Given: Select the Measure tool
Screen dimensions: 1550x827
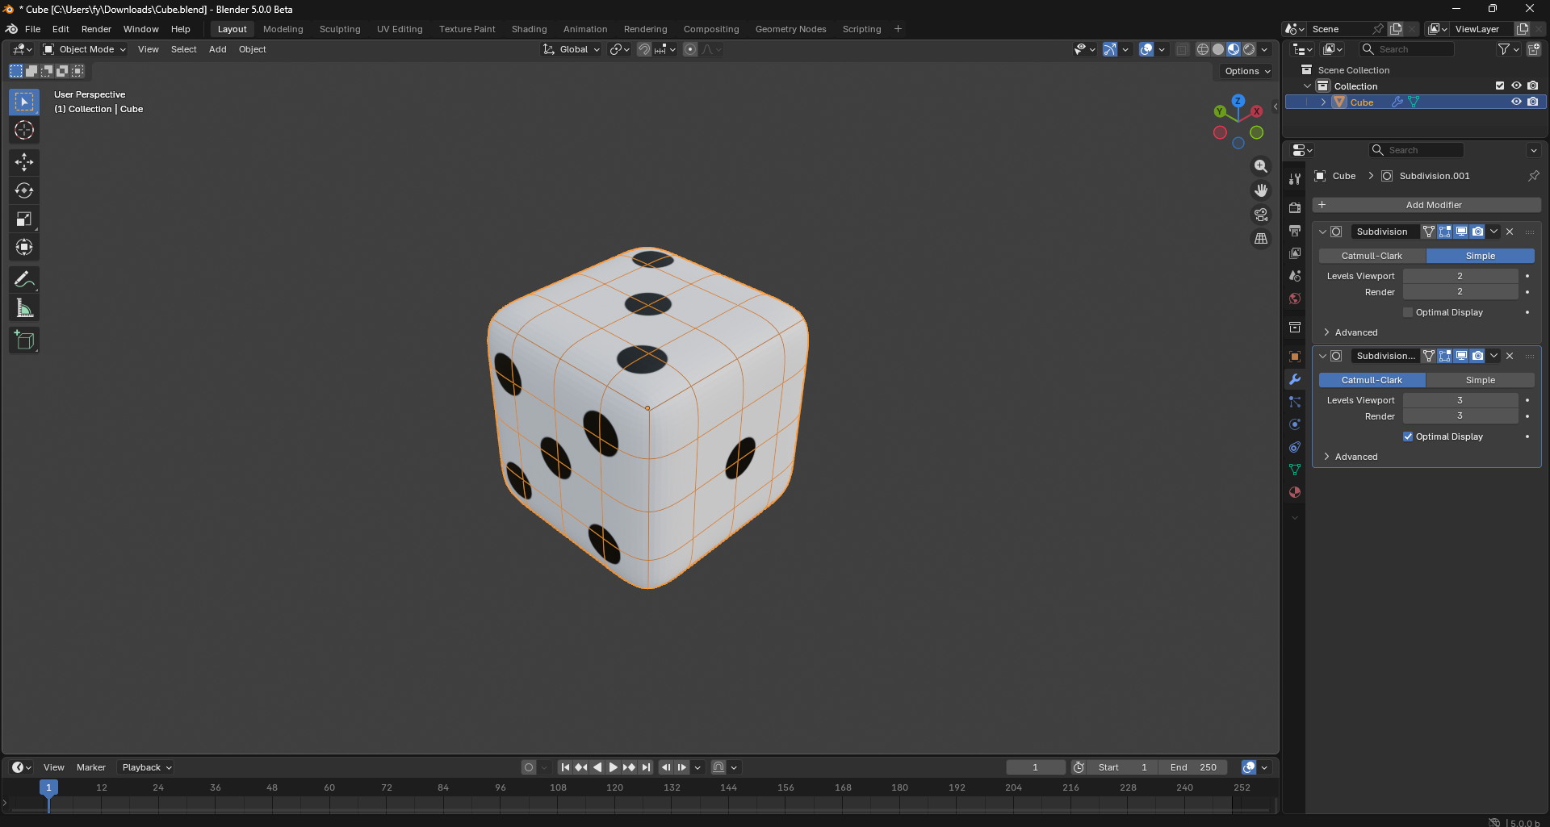Looking at the screenshot, I should [24, 308].
